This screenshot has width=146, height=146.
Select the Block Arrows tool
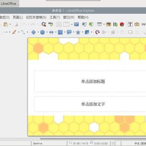point(51,32)
